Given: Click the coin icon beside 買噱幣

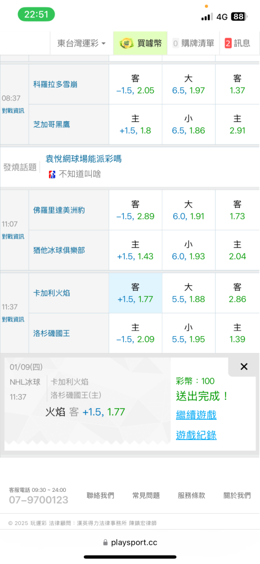Looking at the screenshot, I should pos(126,43).
